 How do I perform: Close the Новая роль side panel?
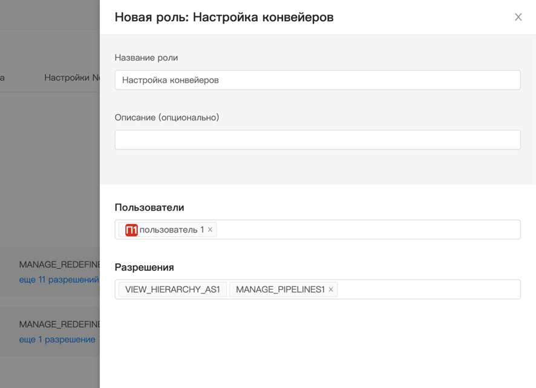pyautogui.click(x=518, y=17)
